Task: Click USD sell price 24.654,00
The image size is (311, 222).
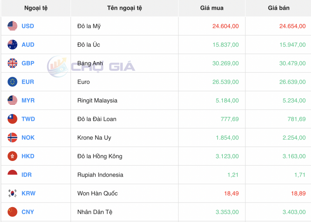Action: [x=293, y=26]
